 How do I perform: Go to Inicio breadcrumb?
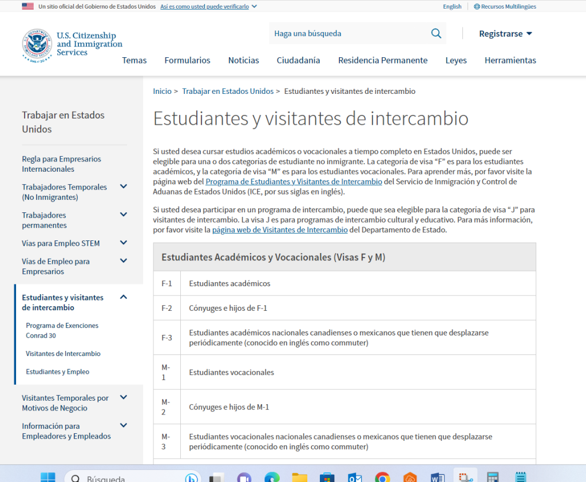162,91
